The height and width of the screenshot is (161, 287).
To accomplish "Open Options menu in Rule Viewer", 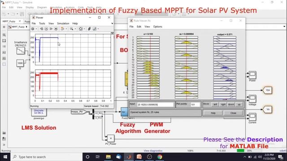I will (157, 27).
